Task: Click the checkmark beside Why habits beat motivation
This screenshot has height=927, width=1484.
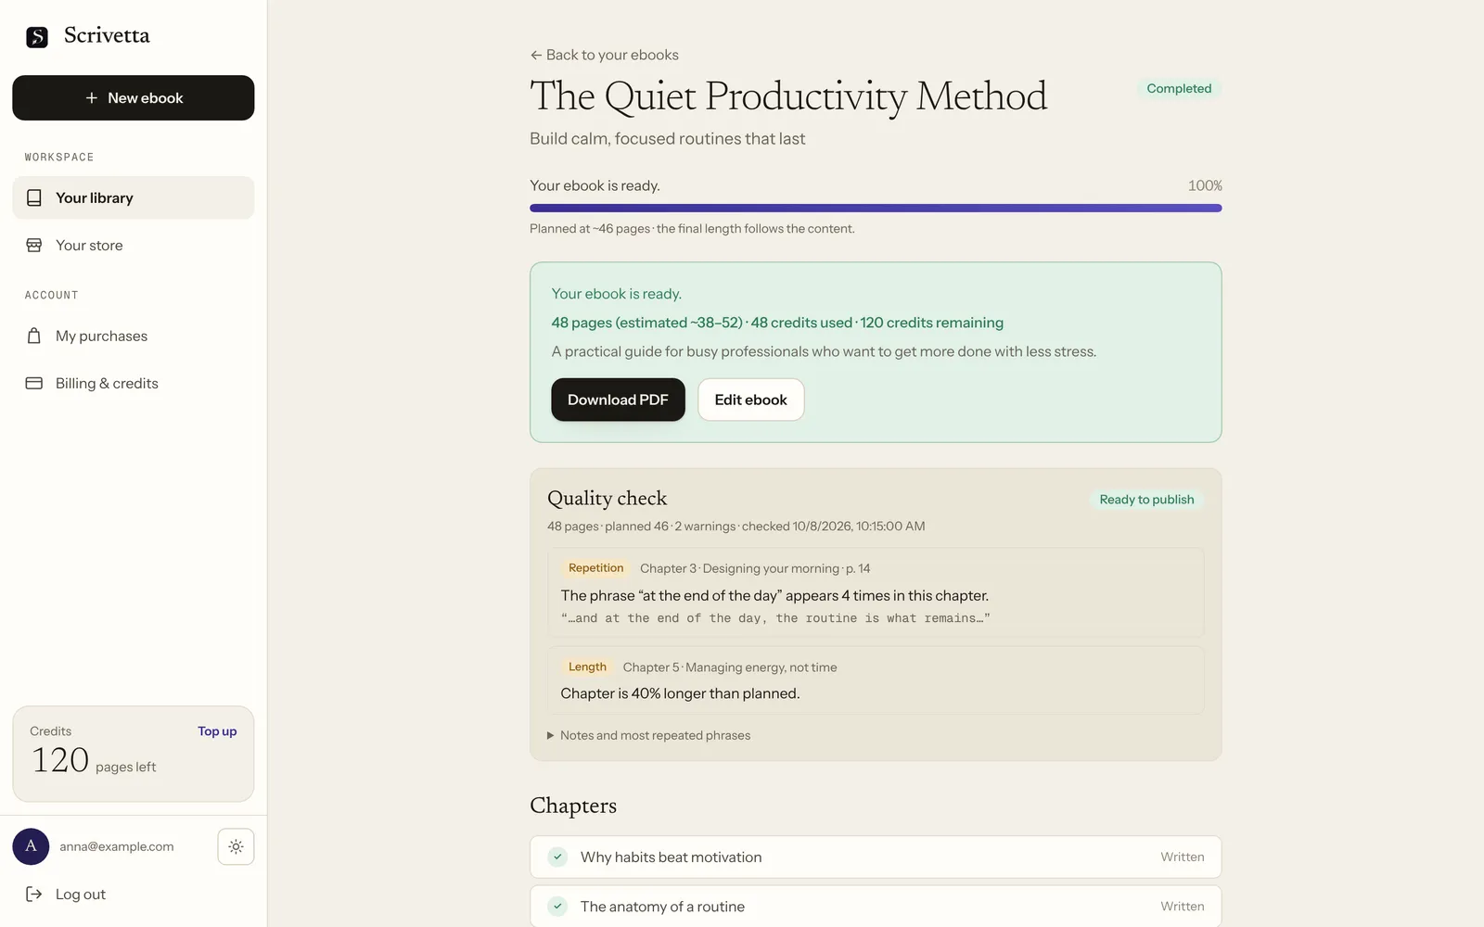Action: click(x=557, y=857)
